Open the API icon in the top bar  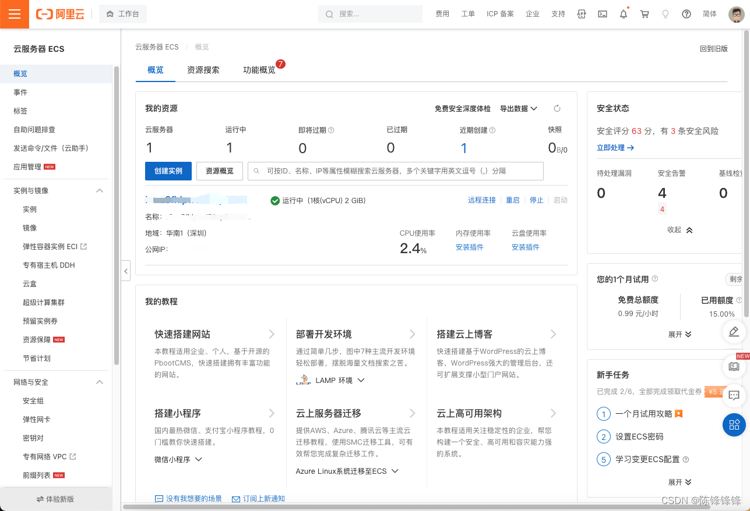(581, 13)
